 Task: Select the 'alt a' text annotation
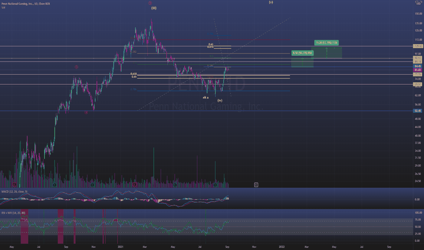(x=206, y=98)
